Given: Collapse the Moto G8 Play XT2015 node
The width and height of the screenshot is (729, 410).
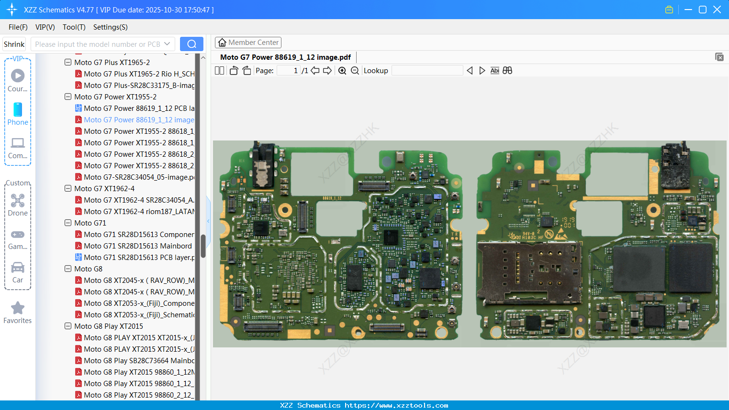Looking at the screenshot, I should [x=68, y=326].
